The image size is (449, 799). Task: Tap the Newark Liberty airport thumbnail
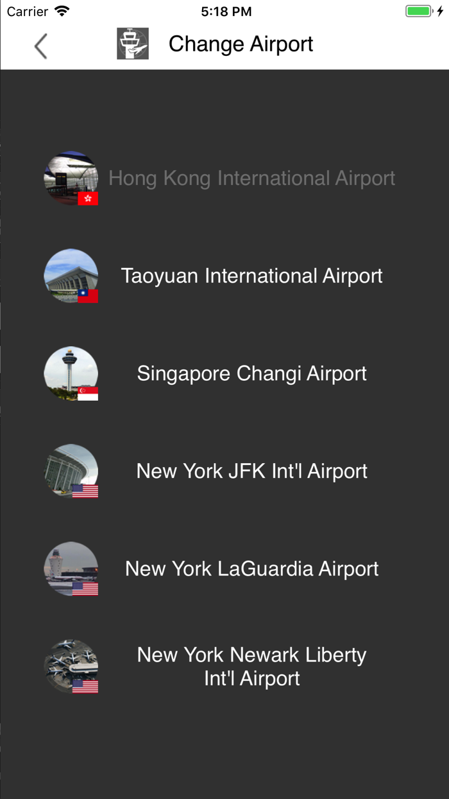[71, 667]
